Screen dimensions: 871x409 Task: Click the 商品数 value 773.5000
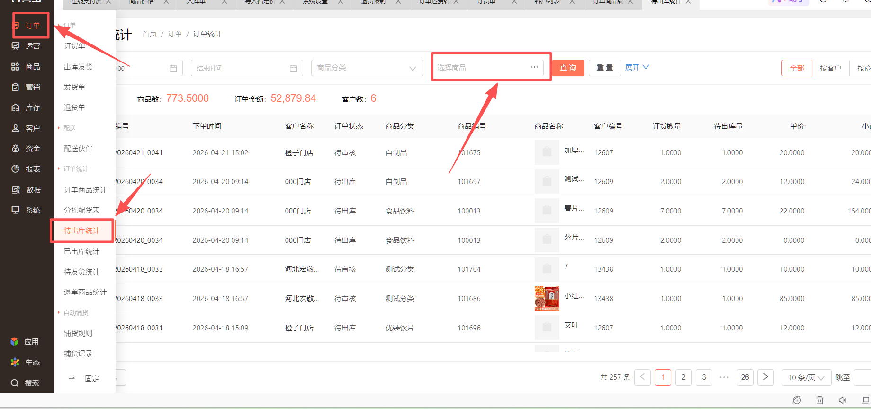[x=188, y=98]
